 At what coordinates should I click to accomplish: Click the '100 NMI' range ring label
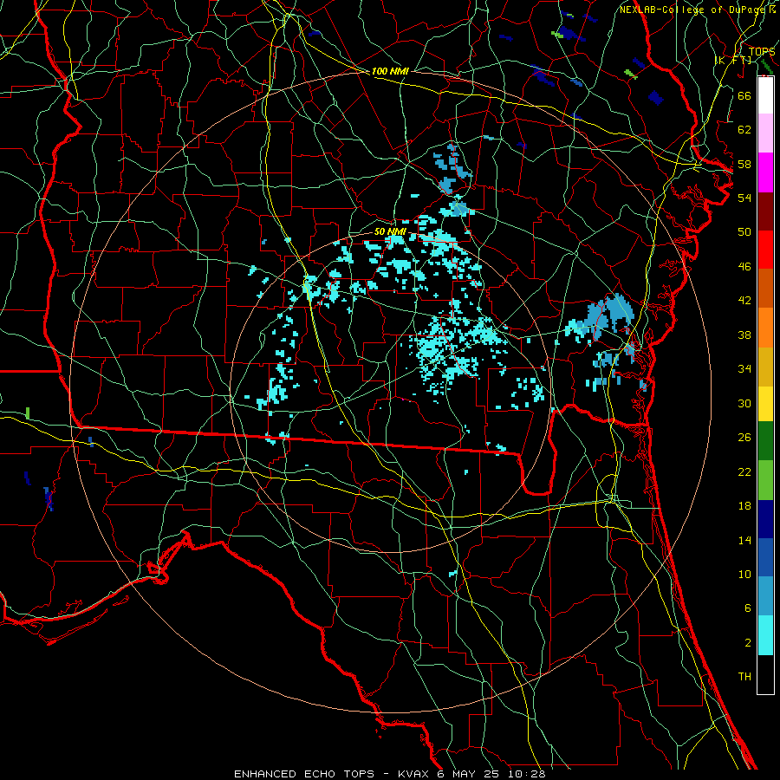click(x=390, y=71)
